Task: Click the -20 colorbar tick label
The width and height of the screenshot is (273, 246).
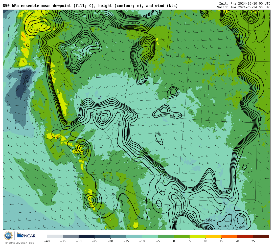Action: pyautogui.click(x=110, y=241)
